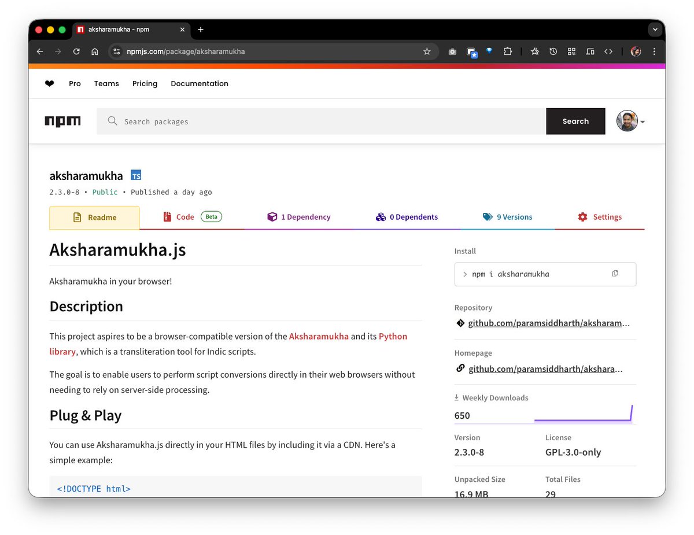Screen dimensions: 694x535
Task: Click the <!DOCTYPE html> code line
Action: 94,489
